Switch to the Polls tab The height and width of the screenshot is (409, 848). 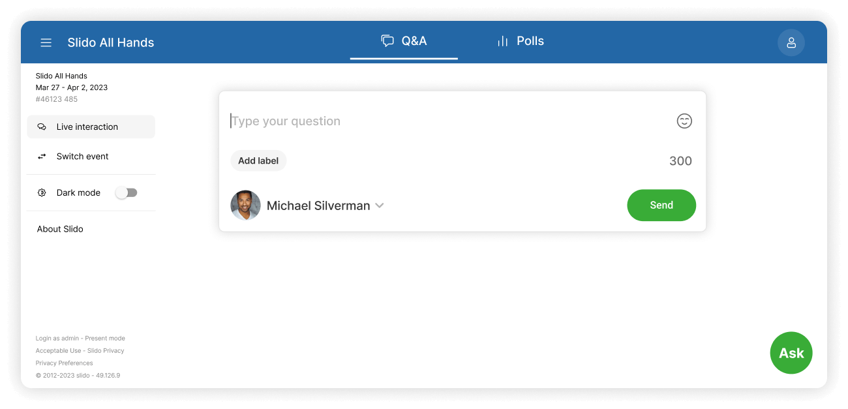tap(520, 41)
